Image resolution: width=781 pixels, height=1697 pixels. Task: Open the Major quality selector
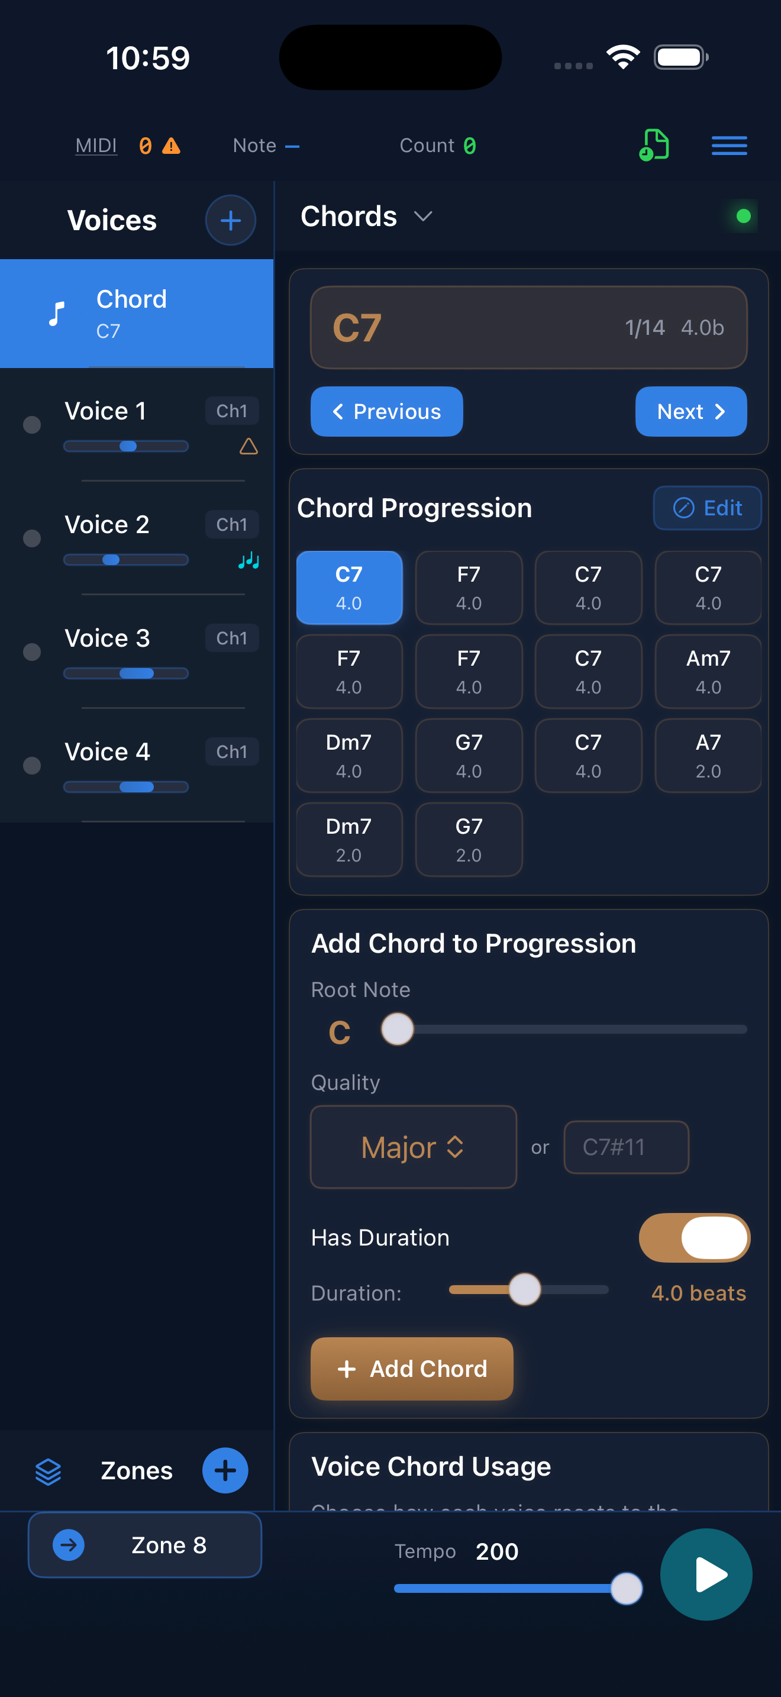coord(413,1147)
